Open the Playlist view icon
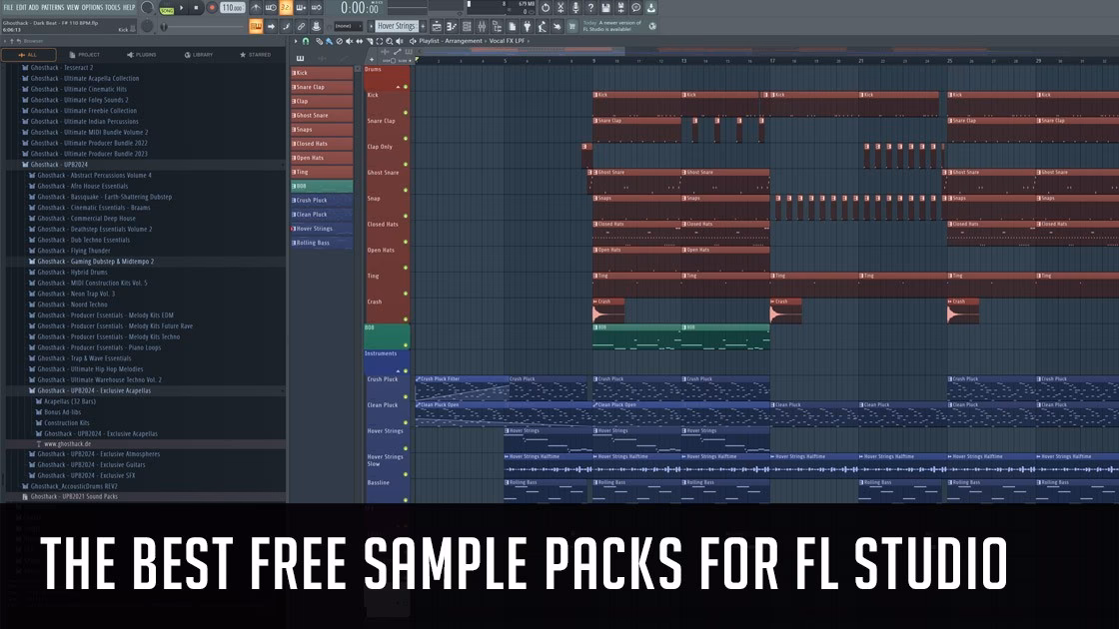The width and height of the screenshot is (1119, 629). coord(436,26)
